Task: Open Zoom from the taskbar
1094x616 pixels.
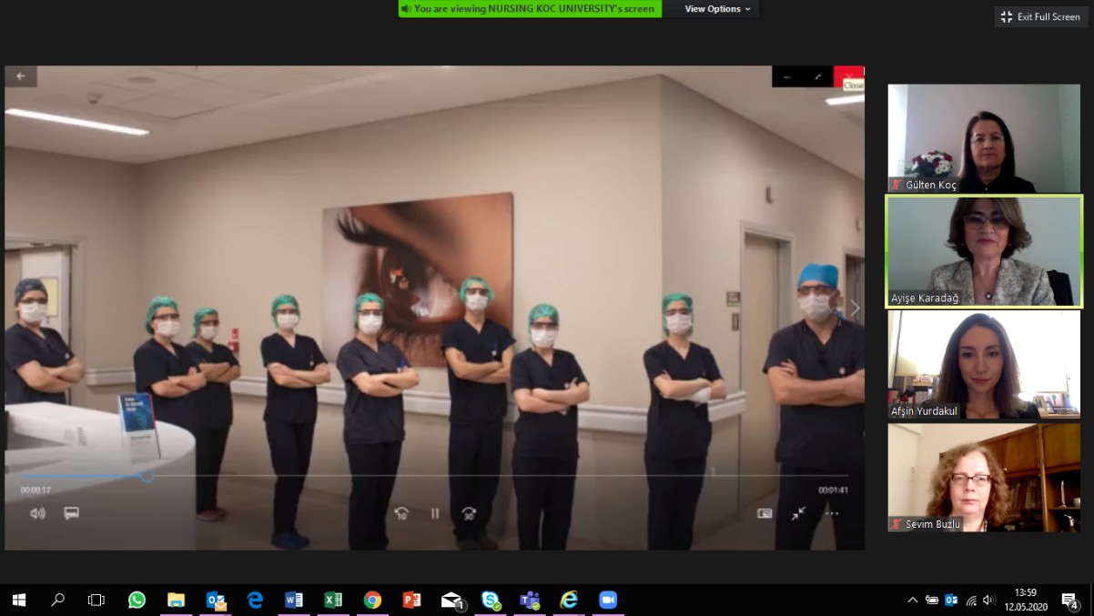Action: (x=608, y=600)
